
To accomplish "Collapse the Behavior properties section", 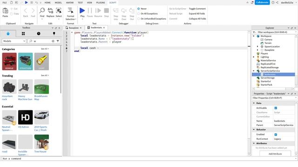I will 254,130.
